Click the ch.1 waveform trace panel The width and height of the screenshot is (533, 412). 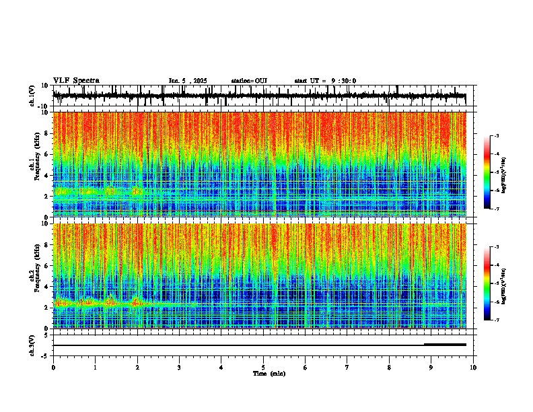(x=263, y=96)
